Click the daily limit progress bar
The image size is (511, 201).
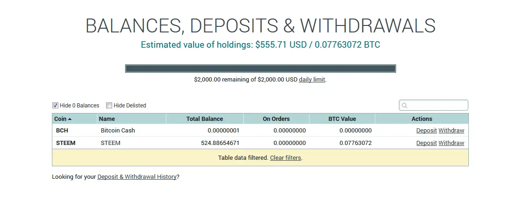tap(260, 69)
